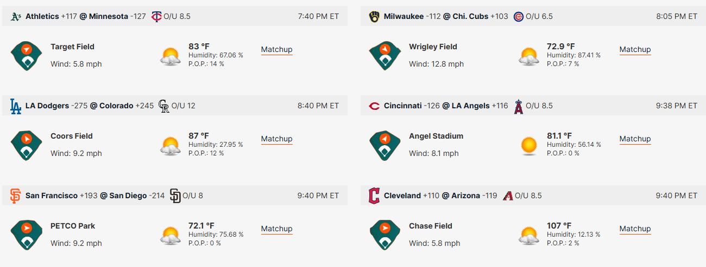Click the sunny weather icon for Angel Stadium
This screenshot has width=706, height=267.
point(528,146)
